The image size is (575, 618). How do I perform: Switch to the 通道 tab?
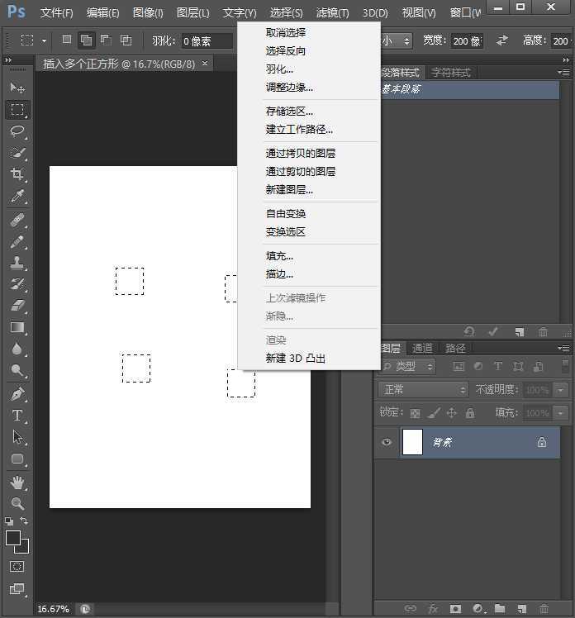click(422, 348)
